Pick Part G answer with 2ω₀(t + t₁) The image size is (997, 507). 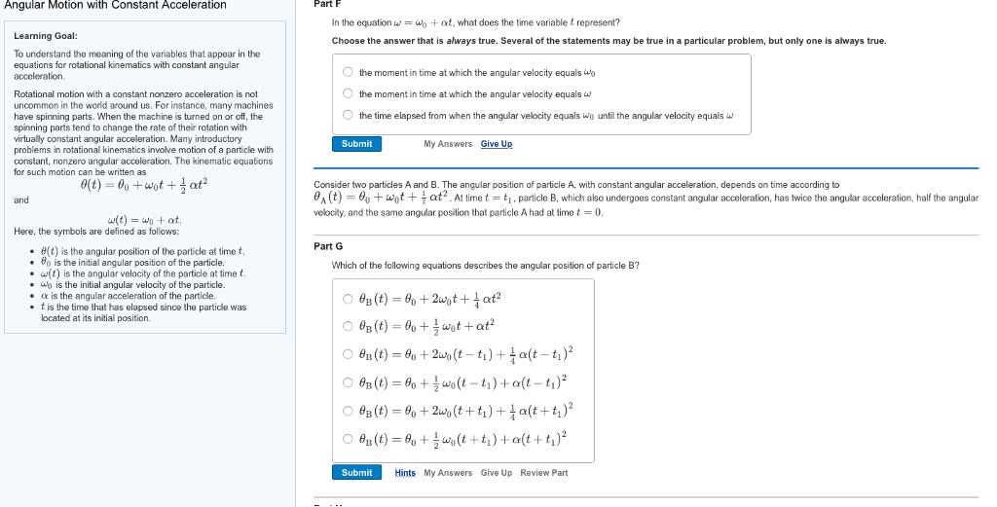tap(349, 409)
